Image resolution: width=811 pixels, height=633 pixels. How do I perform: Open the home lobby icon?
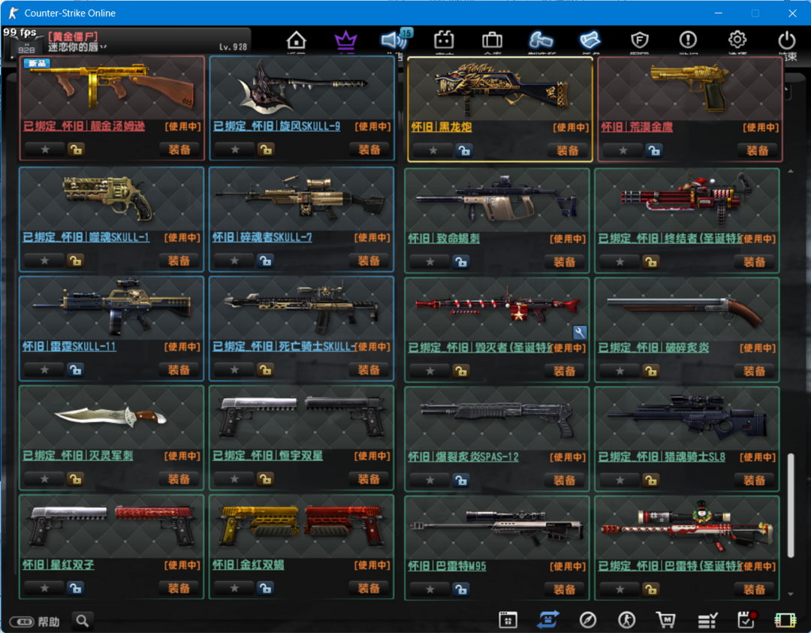[297, 40]
